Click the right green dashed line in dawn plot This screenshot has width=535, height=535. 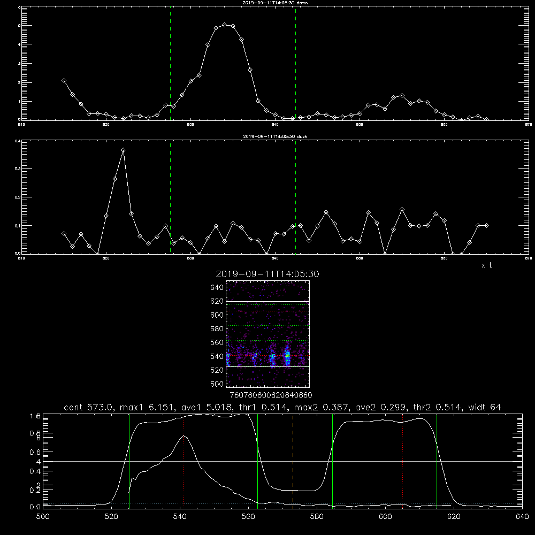[x=295, y=64]
